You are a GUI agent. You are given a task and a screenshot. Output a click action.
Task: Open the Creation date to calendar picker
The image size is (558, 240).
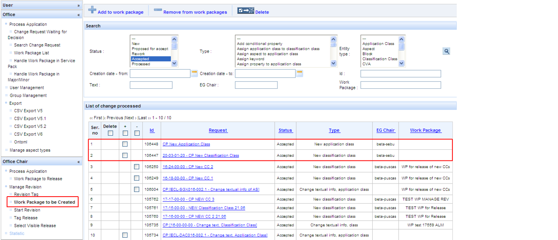300,74
